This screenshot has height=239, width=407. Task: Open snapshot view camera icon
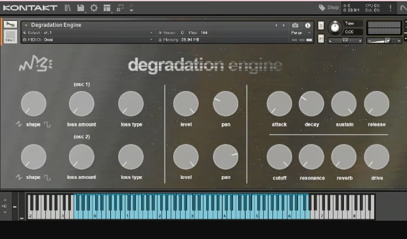point(295,26)
